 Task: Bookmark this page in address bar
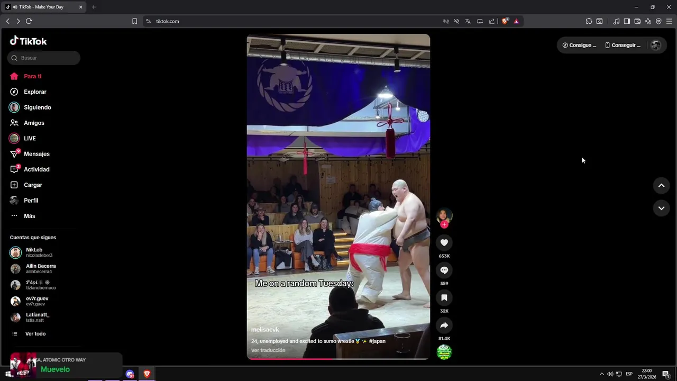[x=134, y=21]
